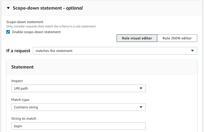Switch to Rule visual editor
Viewport: 204px width, 132px height.
[x=137, y=38]
